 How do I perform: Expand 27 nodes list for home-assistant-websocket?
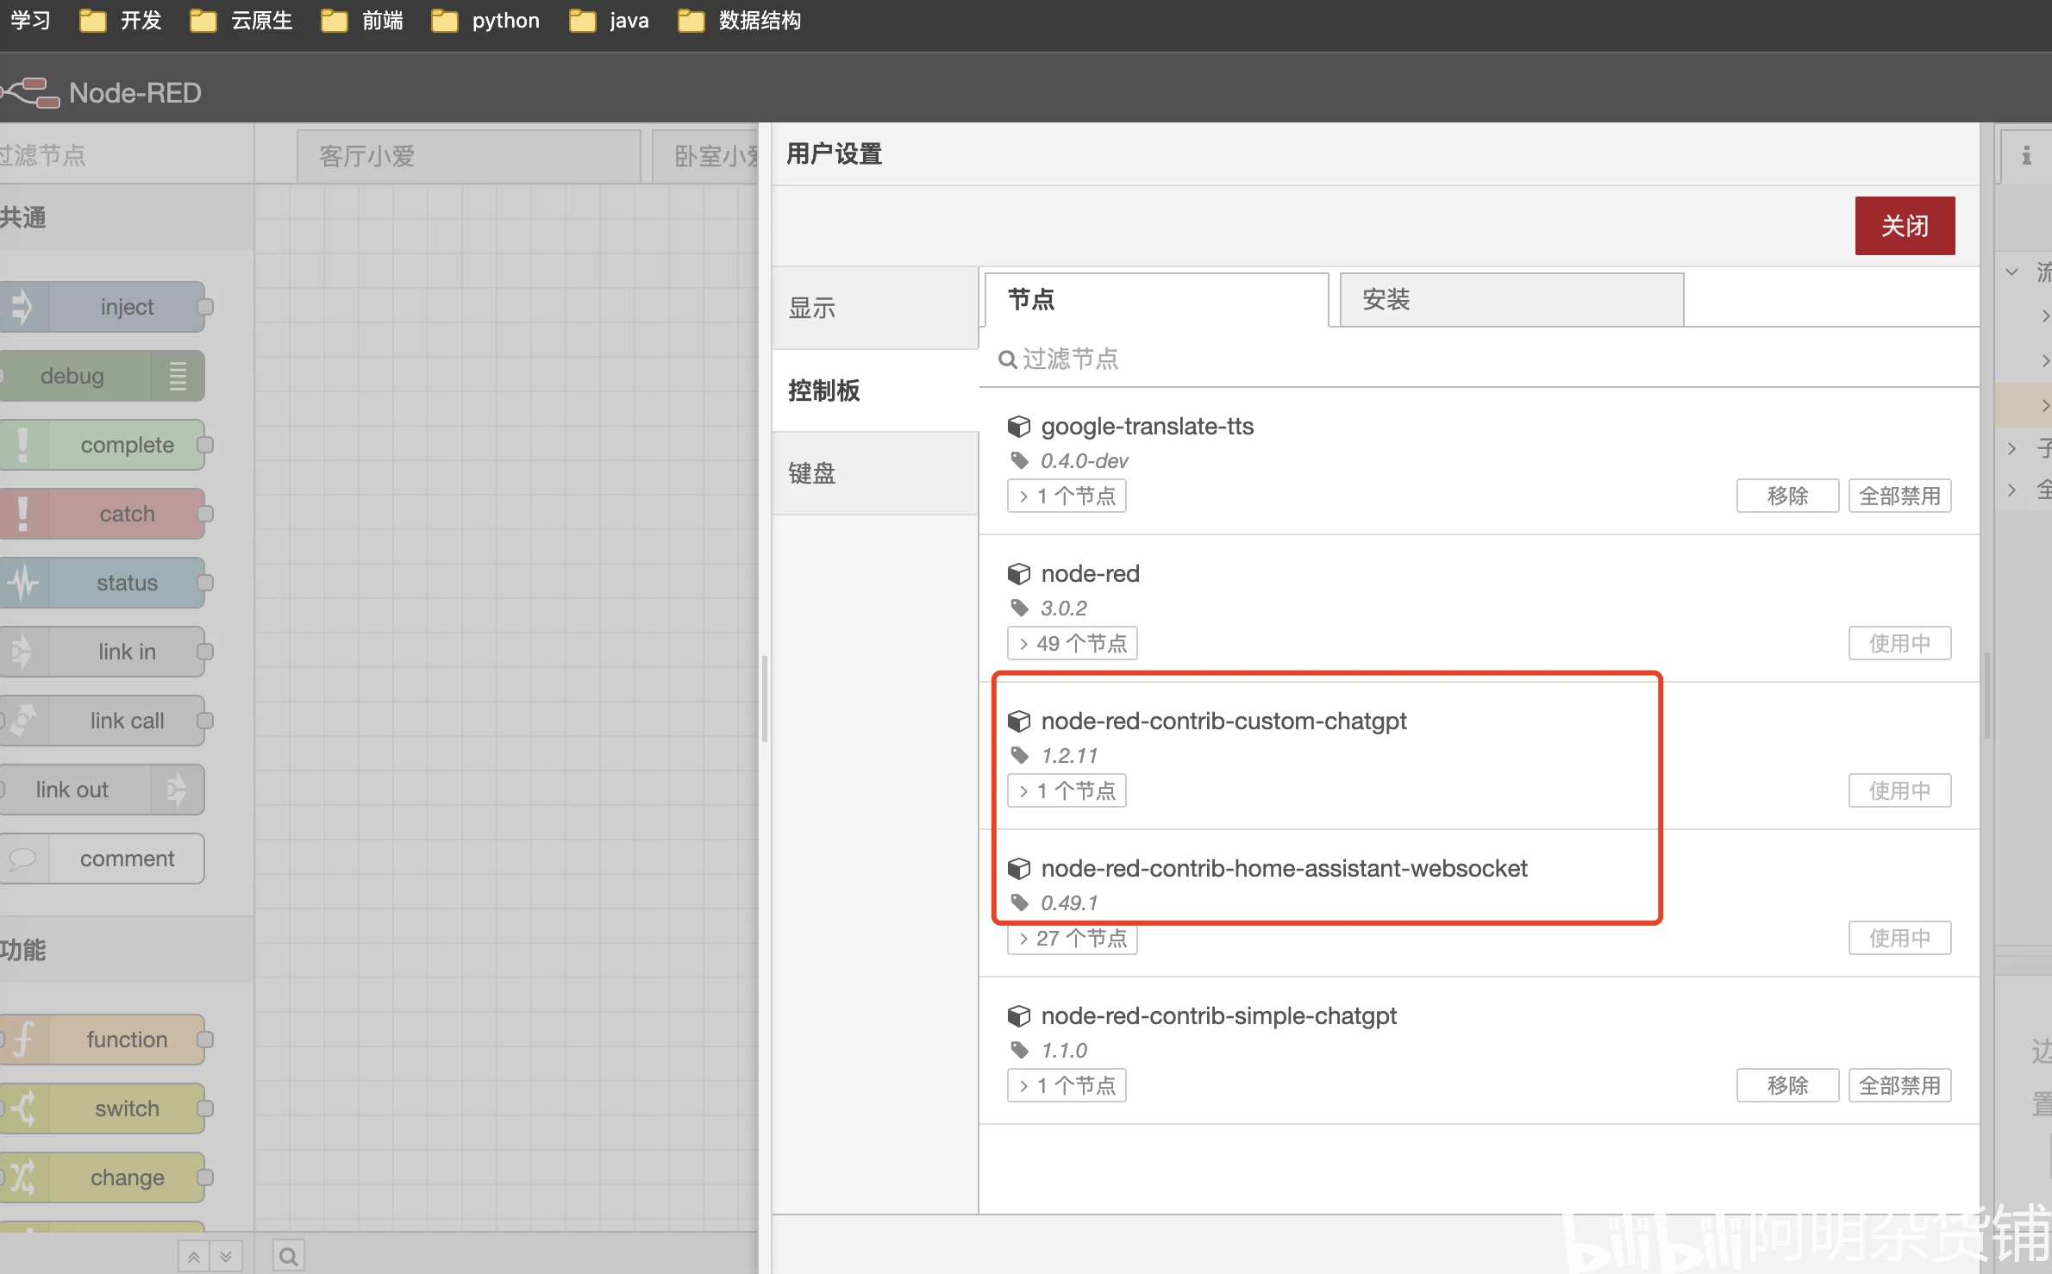pos(1072,939)
